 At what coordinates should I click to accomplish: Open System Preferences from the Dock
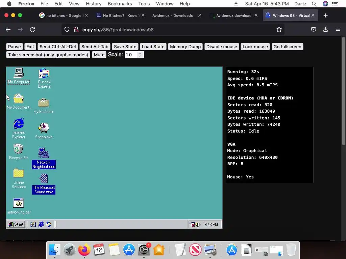(144, 250)
